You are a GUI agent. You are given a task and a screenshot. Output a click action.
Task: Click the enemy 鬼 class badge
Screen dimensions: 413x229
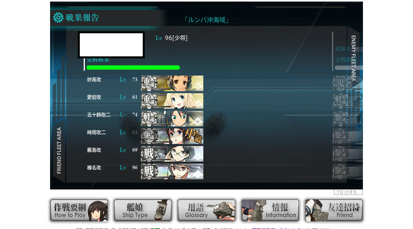coord(340,83)
